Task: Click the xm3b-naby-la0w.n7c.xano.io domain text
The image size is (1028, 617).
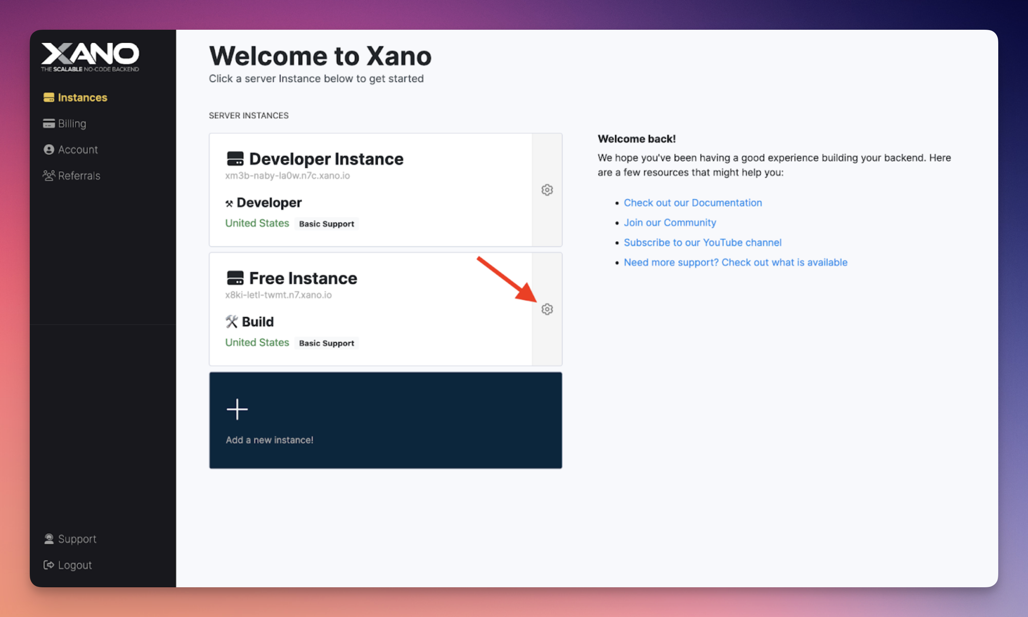Action: pos(287,176)
